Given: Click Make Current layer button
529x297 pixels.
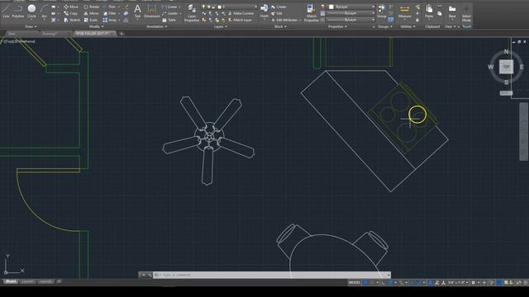Looking at the screenshot, I should coord(241,13).
